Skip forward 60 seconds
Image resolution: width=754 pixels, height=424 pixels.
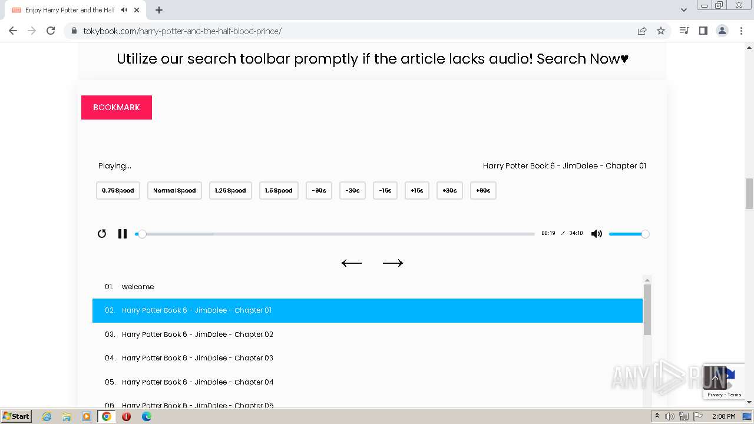(x=483, y=190)
